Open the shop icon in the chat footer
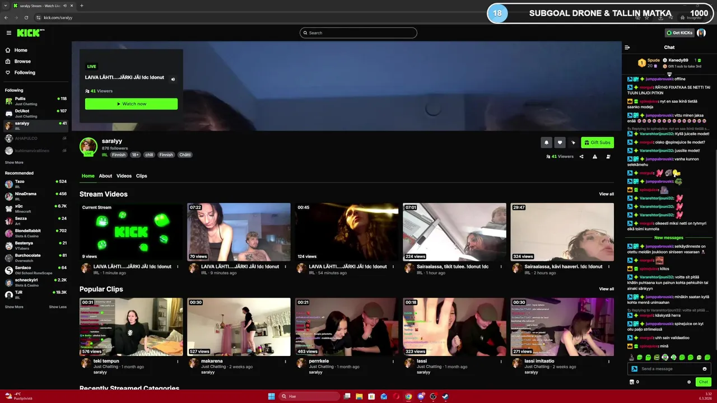The image size is (717, 403). click(632, 382)
